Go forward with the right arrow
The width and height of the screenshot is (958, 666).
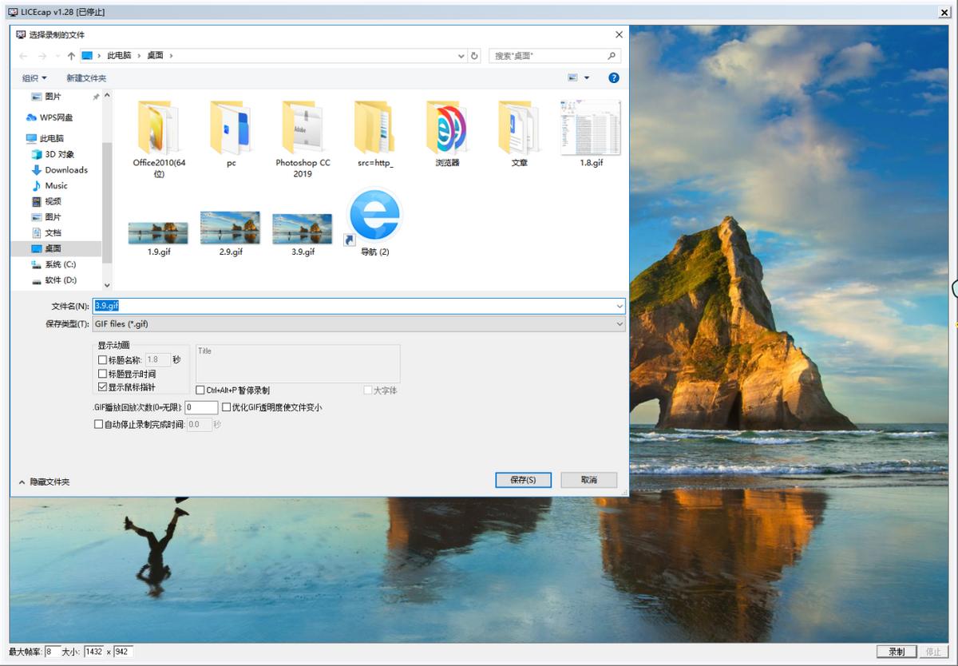point(42,56)
